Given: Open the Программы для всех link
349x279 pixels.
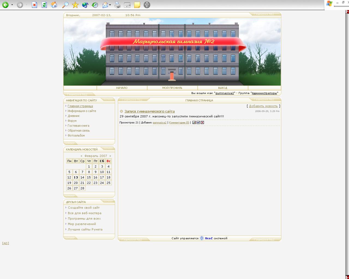Looking at the screenshot, I should point(84,219).
